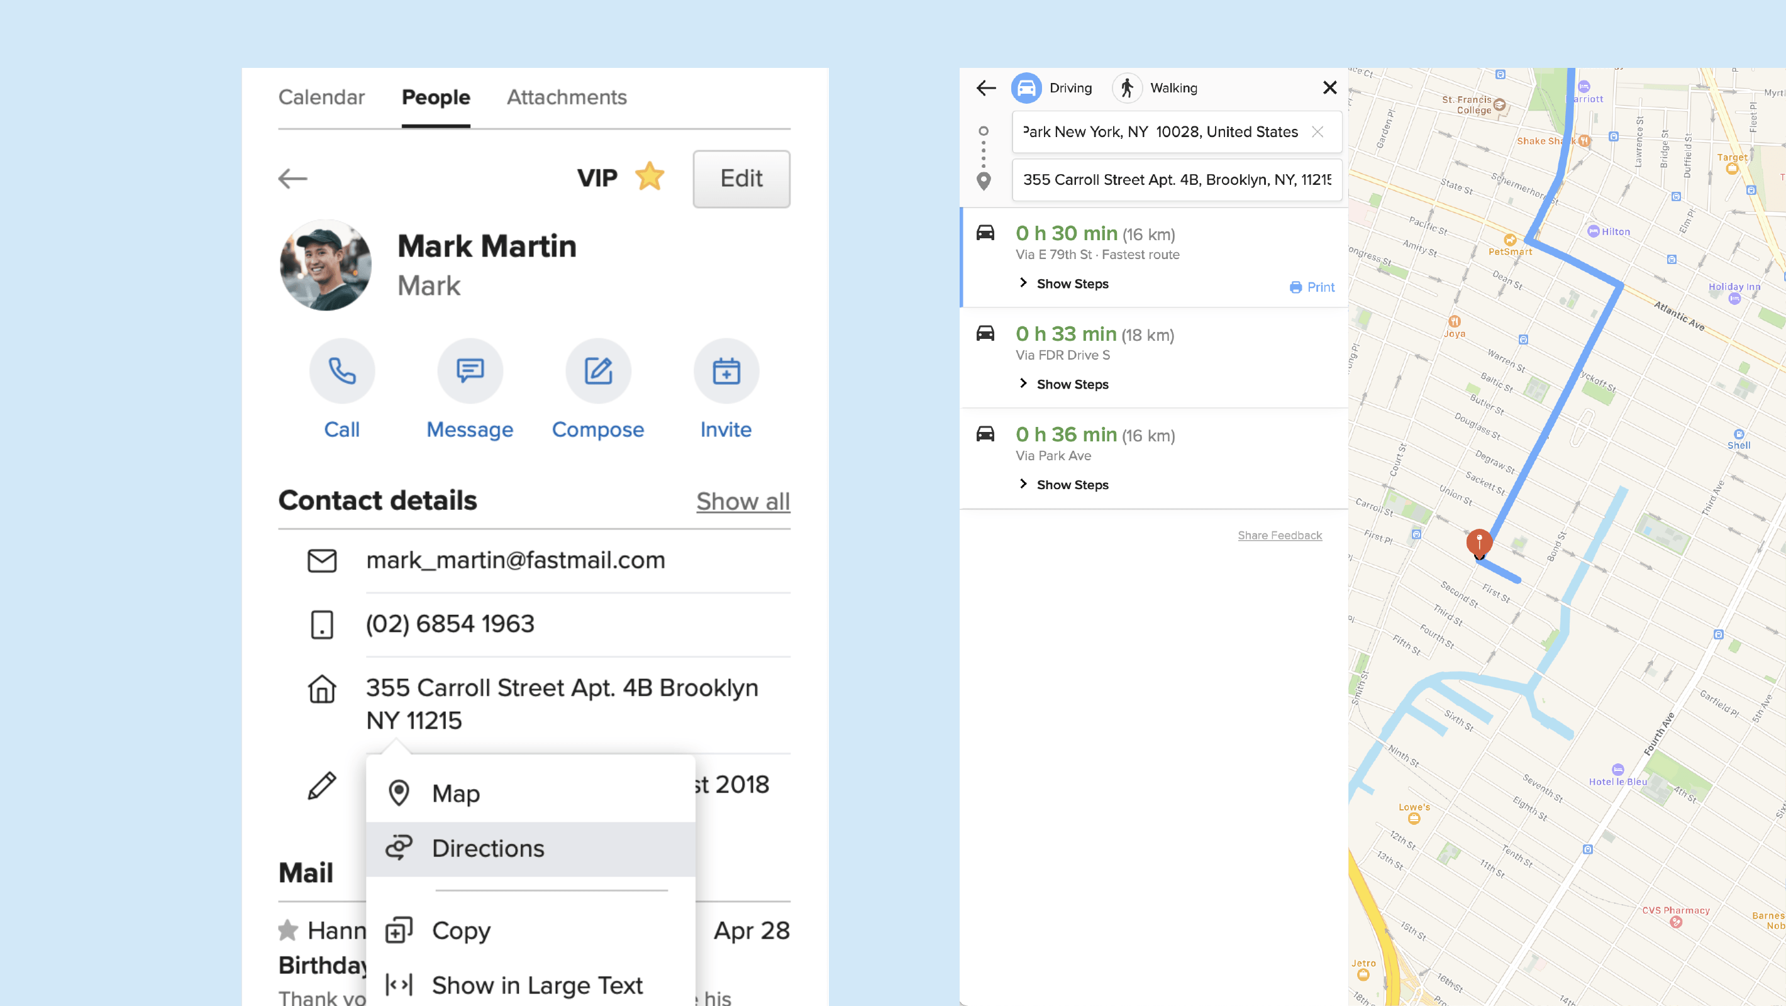Click the Invite calendar icon

(726, 371)
